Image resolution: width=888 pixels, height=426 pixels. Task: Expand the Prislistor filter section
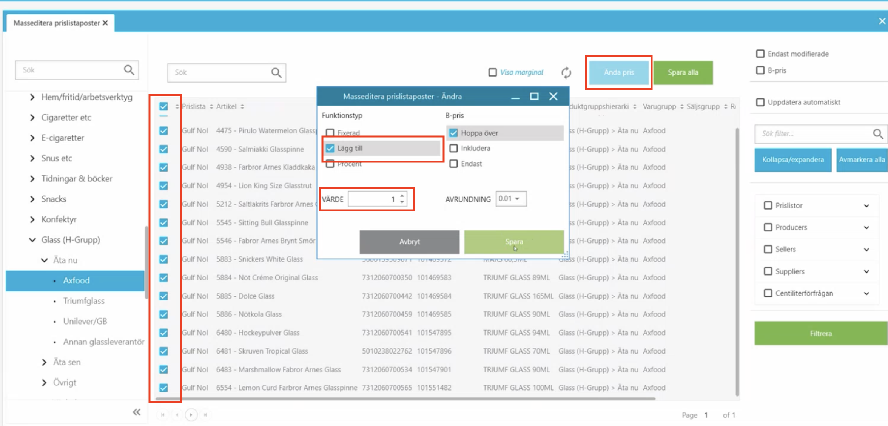click(866, 206)
